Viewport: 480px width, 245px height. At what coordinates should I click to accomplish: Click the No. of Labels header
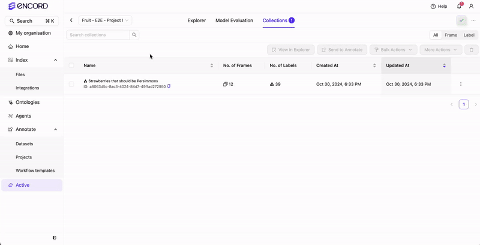pos(283,65)
